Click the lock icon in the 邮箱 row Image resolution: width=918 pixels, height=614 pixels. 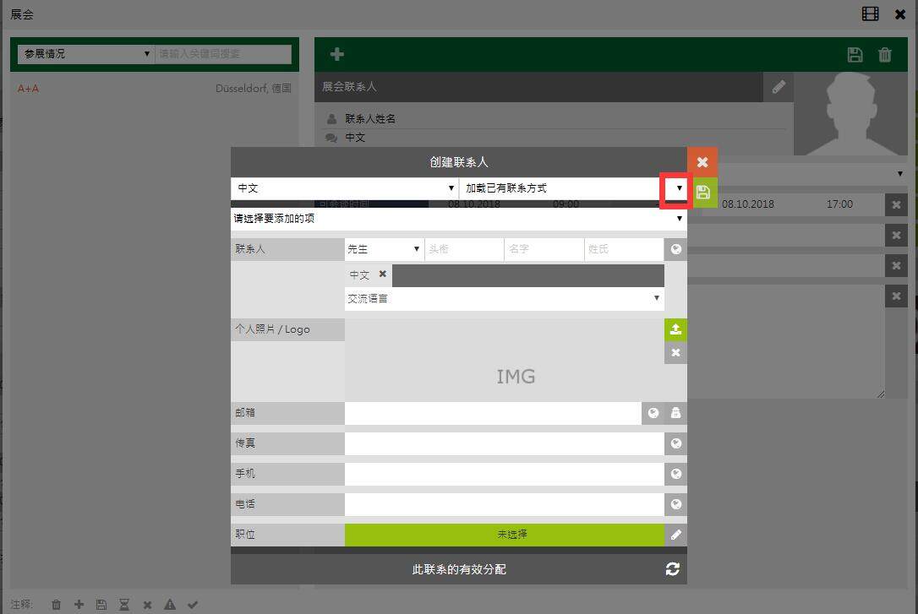(675, 413)
